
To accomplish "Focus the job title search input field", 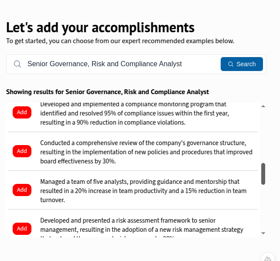I will (x=118, y=64).
